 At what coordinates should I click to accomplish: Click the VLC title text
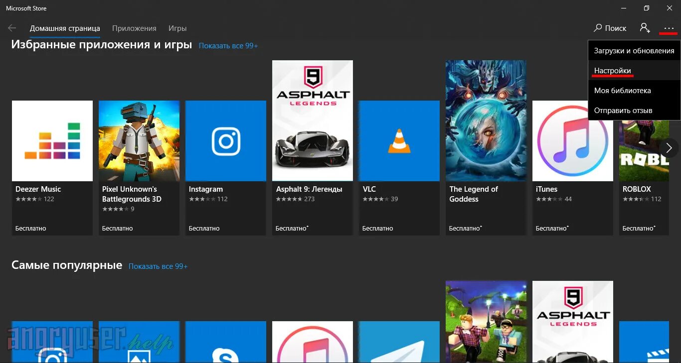[x=369, y=189]
